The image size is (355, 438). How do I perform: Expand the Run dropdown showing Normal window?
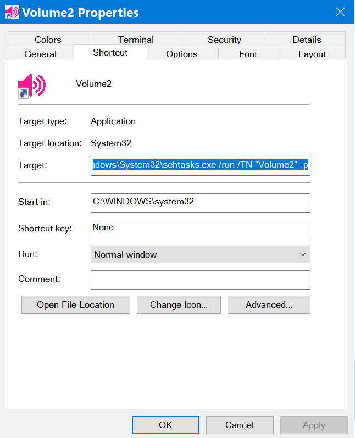(201, 254)
